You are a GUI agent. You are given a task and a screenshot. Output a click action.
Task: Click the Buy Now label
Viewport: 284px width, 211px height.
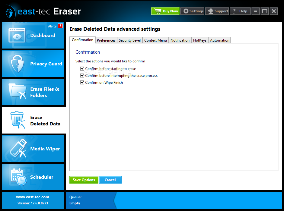tap(171, 11)
